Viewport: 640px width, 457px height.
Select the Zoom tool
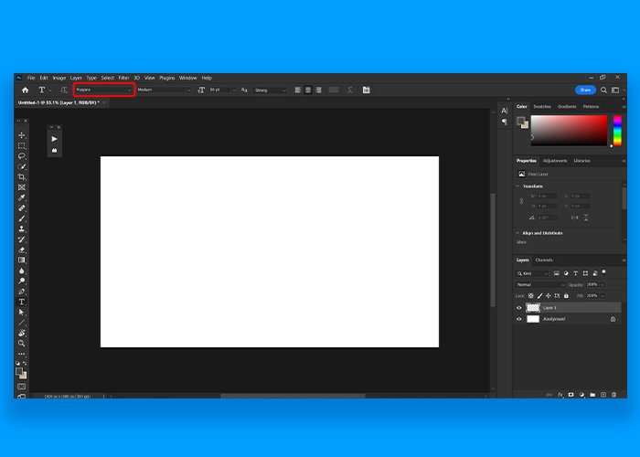click(x=22, y=344)
